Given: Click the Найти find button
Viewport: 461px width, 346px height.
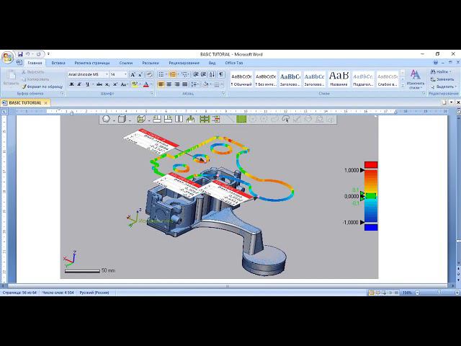Looking at the screenshot, I should click(441, 72).
